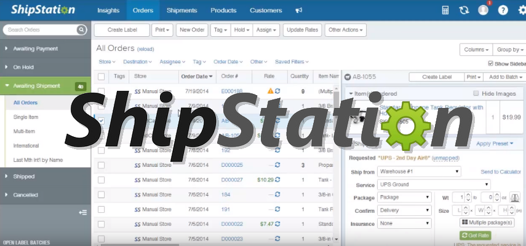Open the Package type dropdown

tap(404, 198)
